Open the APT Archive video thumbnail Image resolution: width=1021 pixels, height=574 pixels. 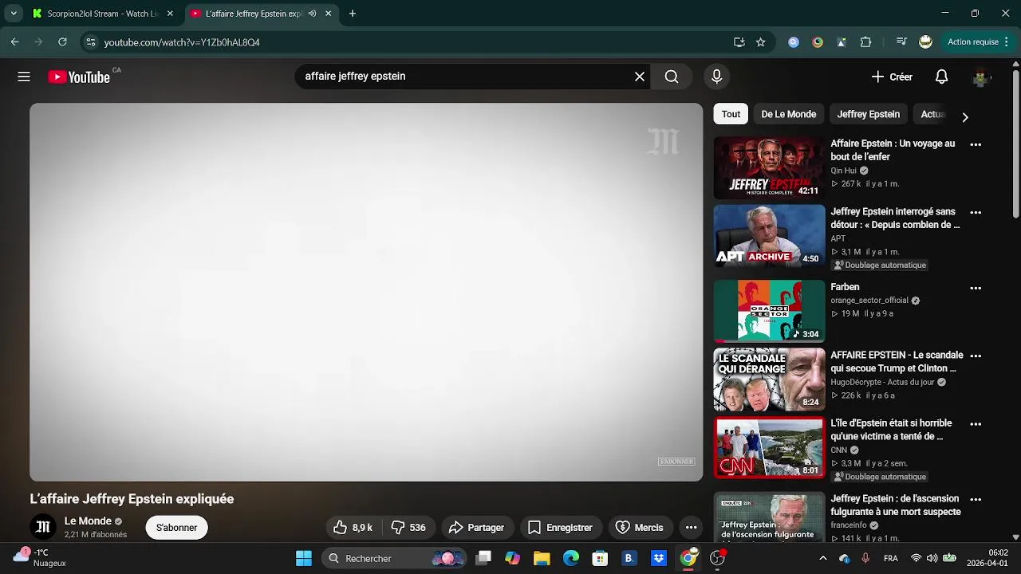(x=769, y=235)
